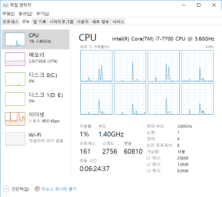Switch to the 서비스 tab
This screenshot has width=222, height=197.
pyautogui.click(x=118, y=22)
